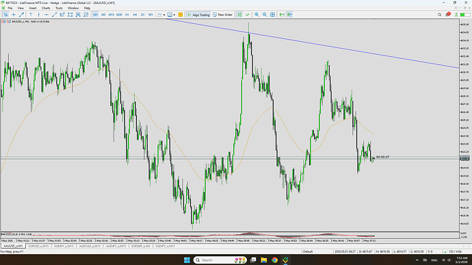Zoom in on the chart

pyautogui.click(x=257, y=14)
